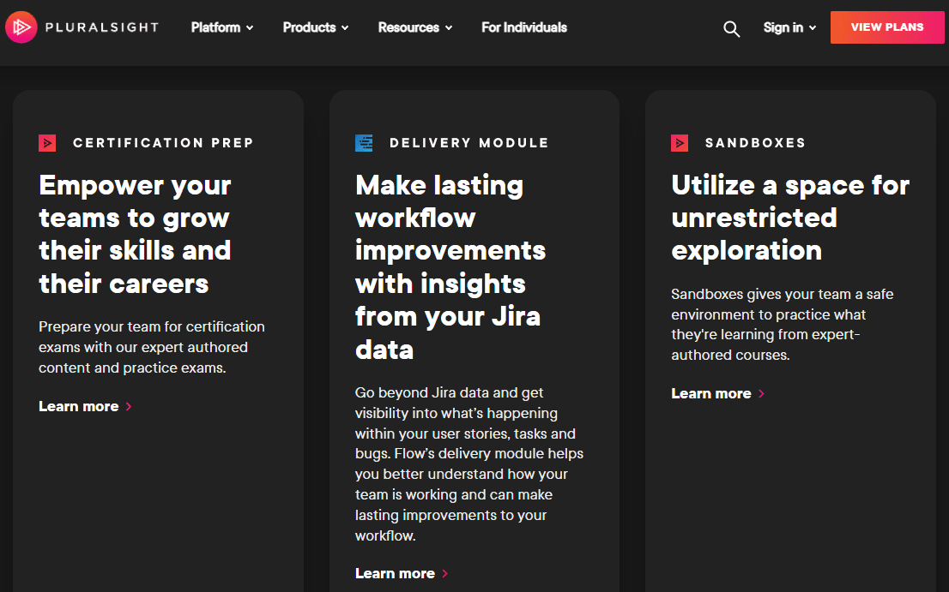Click the 'Utilize a space for unrestricted exploration' heading
Image resolution: width=949 pixels, height=592 pixels.
tap(789, 218)
